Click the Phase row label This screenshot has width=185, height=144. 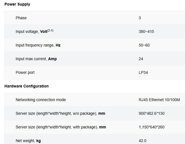tap(21, 18)
